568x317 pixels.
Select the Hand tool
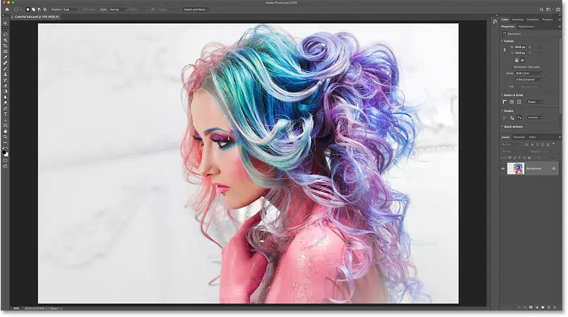(5, 131)
